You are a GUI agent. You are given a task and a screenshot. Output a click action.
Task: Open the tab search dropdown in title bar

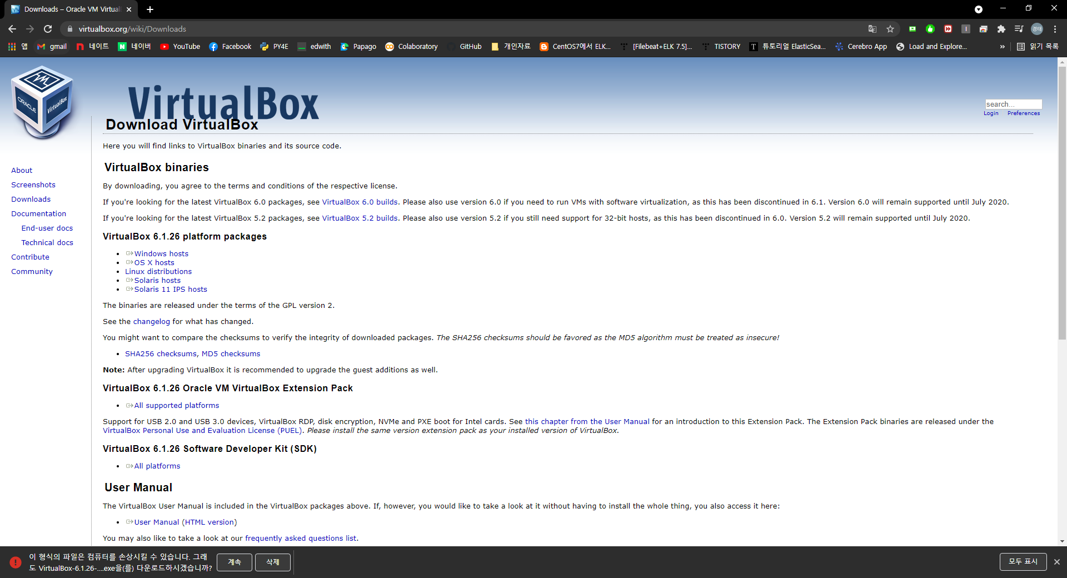[x=979, y=9]
